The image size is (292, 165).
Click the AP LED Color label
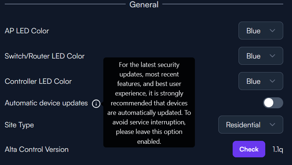pyautogui.click(x=27, y=31)
